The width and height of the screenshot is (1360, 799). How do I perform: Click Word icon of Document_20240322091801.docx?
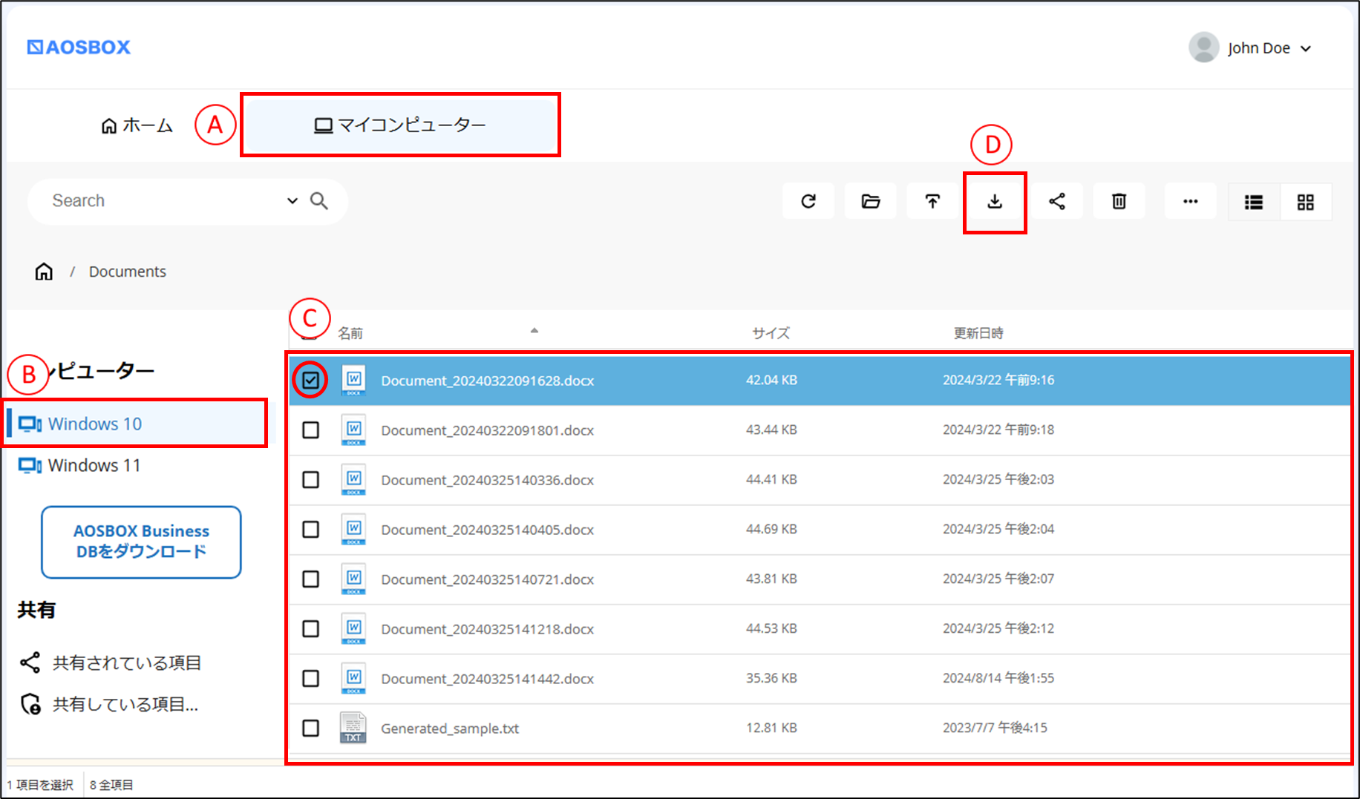tap(353, 430)
